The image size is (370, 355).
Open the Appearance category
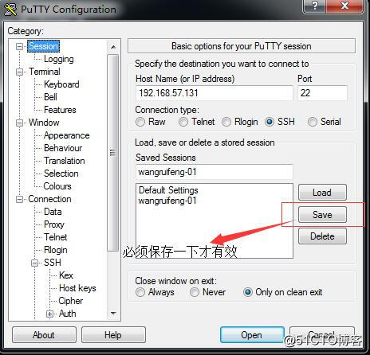click(x=67, y=135)
